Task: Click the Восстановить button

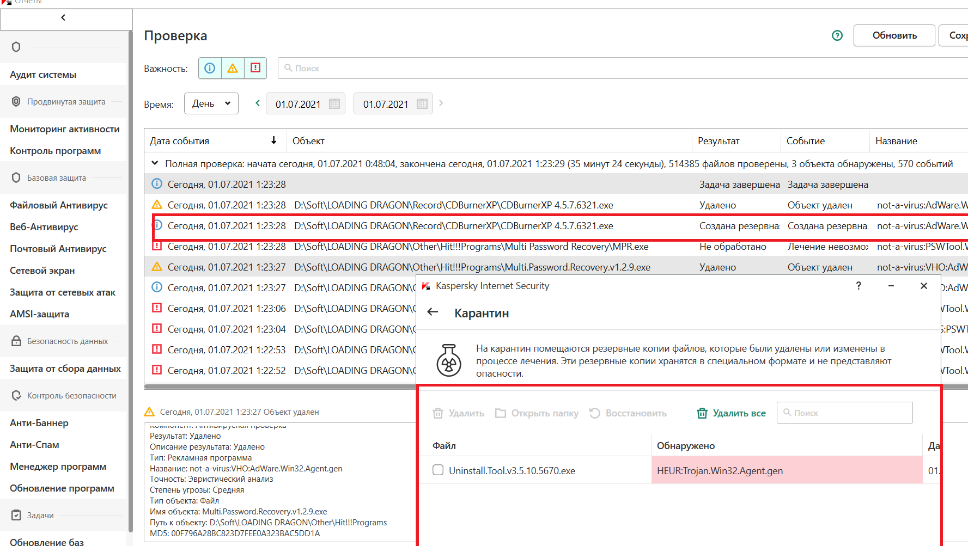Action: pyautogui.click(x=628, y=413)
